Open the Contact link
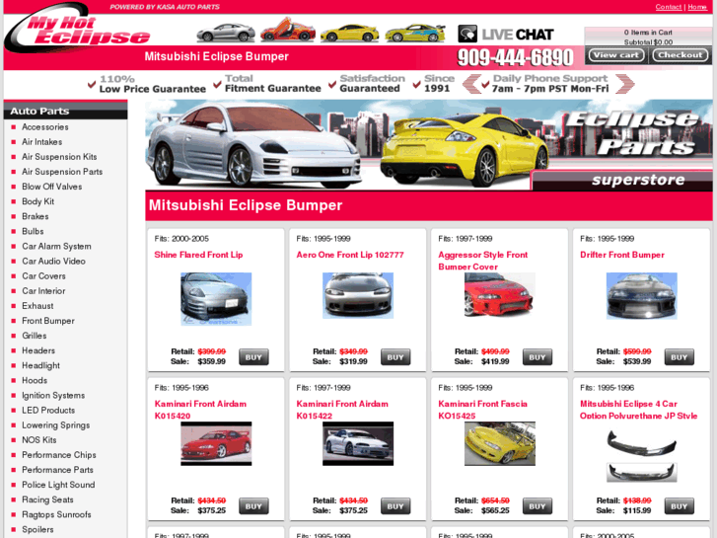Viewport: 717px width, 538px height. (x=668, y=7)
